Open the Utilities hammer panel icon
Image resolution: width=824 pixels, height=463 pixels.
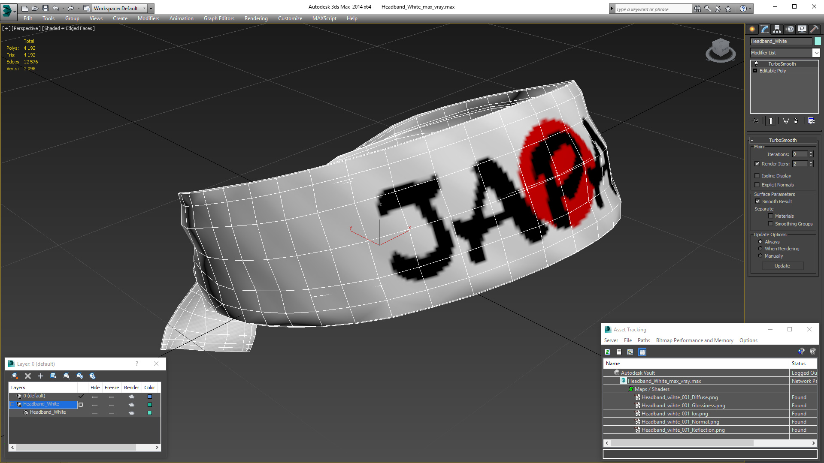[814, 29]
